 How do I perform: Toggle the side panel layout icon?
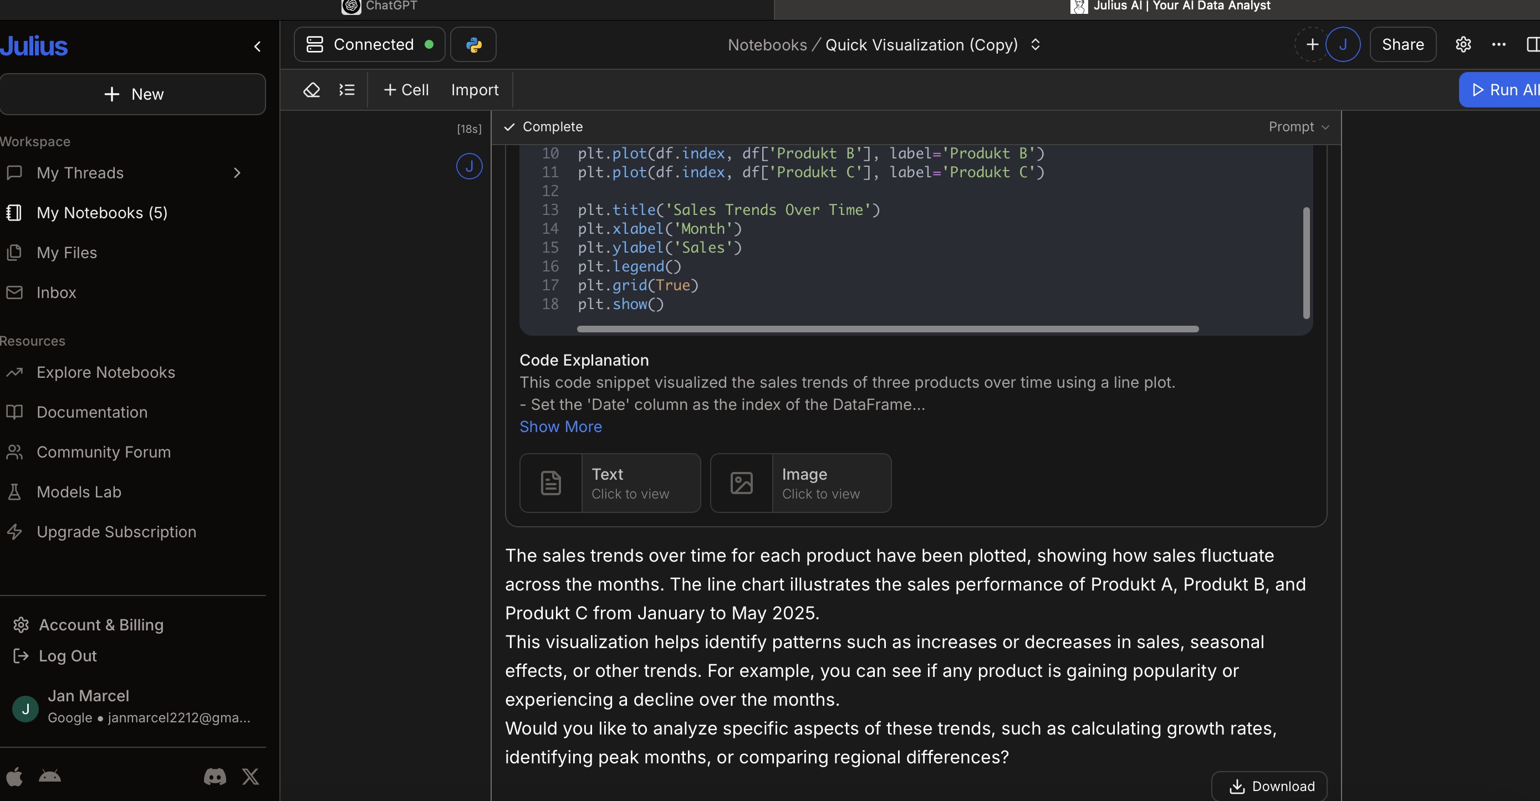click(1533, 44)
